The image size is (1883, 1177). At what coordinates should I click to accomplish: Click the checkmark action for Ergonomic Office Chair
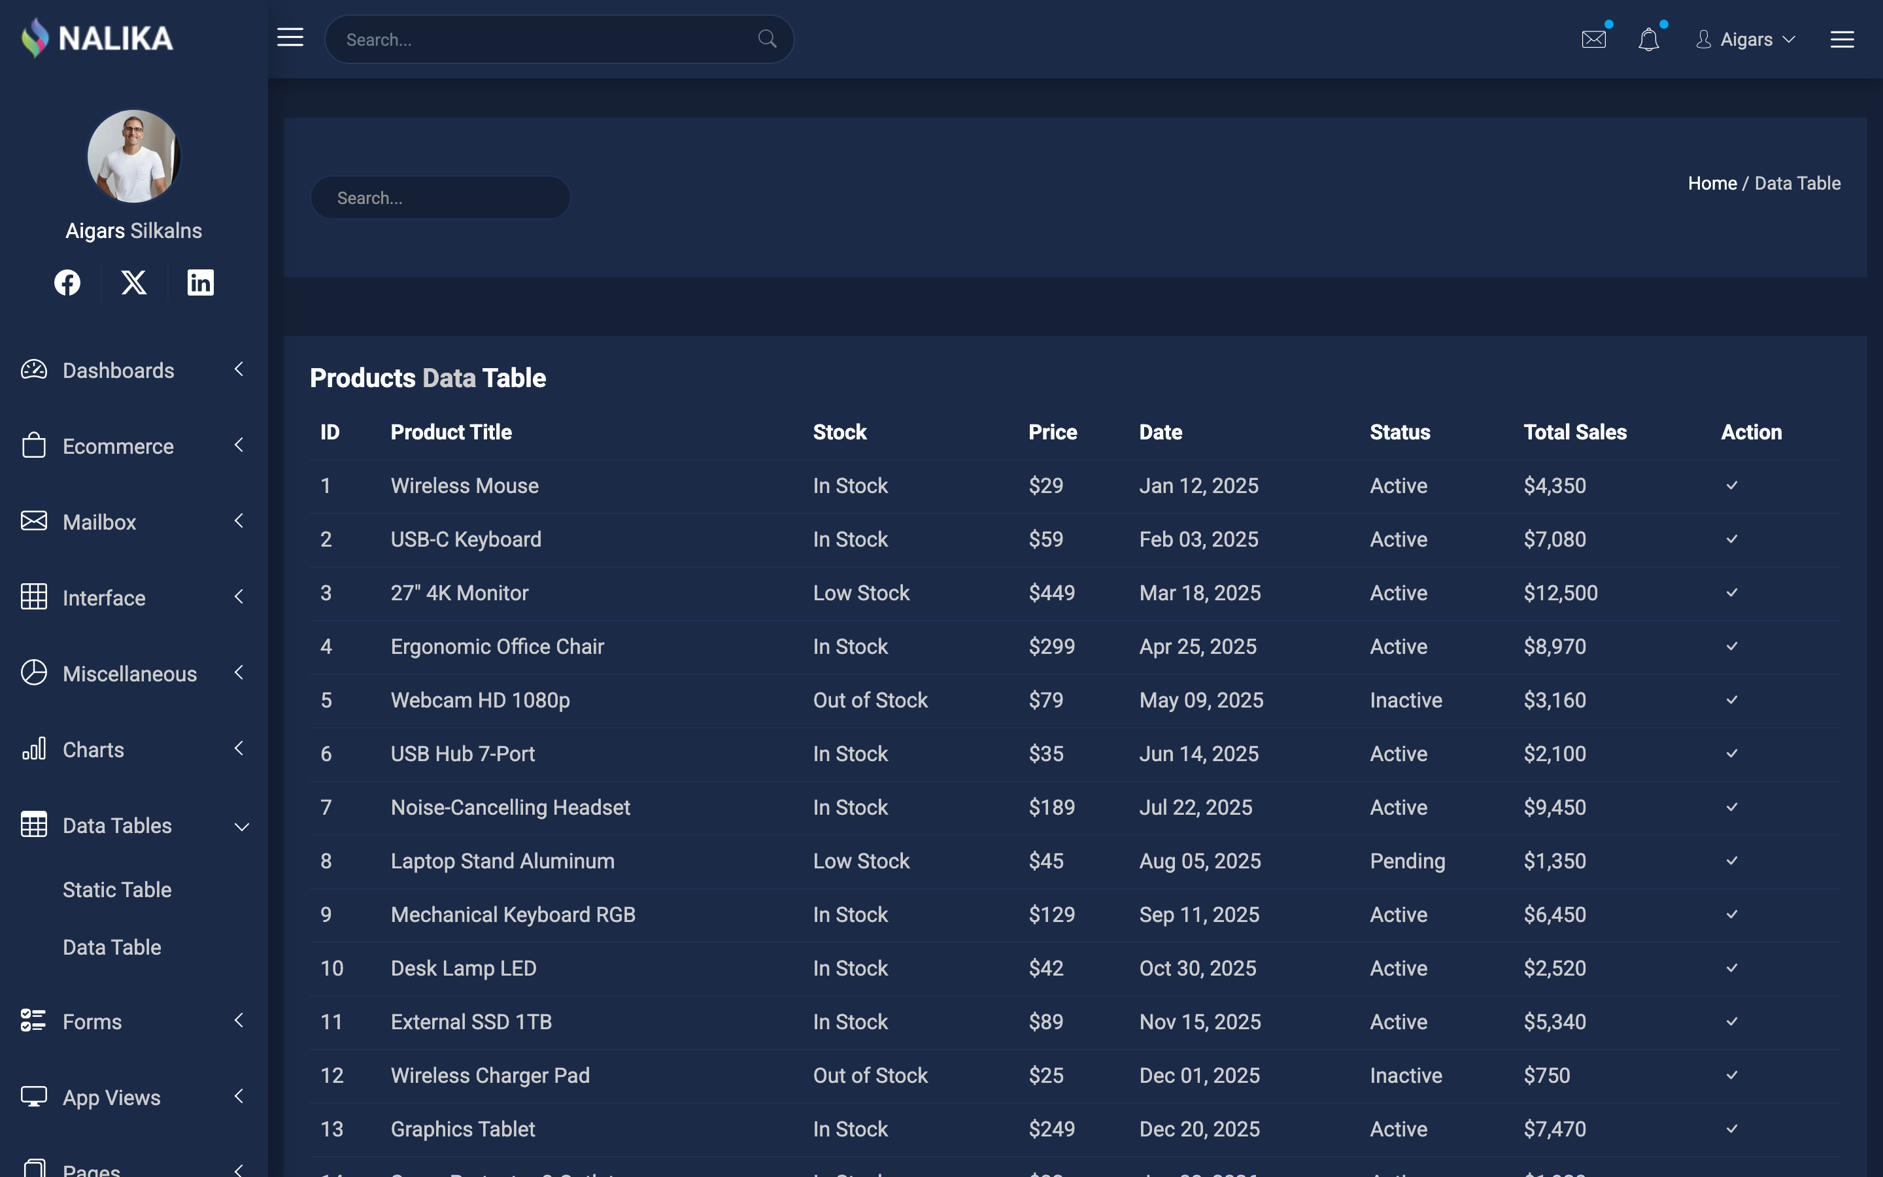point(1732,647)
